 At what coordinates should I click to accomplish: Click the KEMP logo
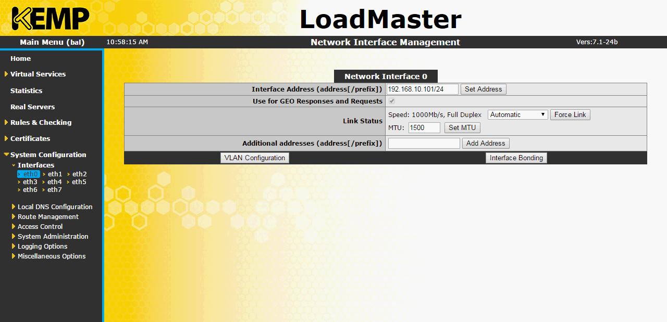coord(51,18)
